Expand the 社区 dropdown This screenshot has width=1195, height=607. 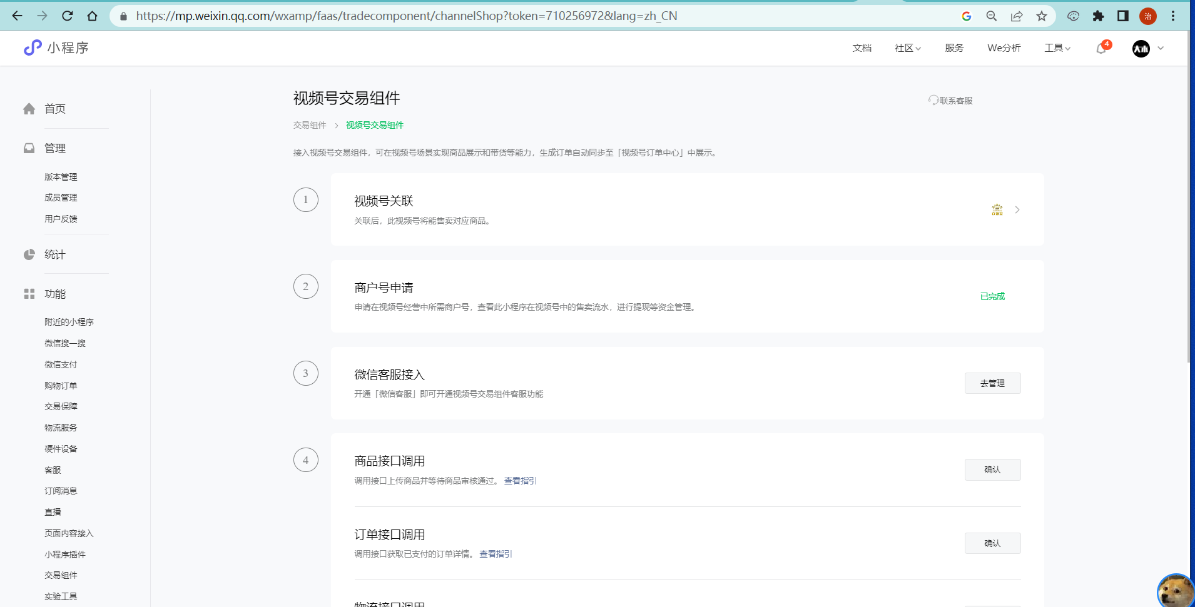coord(908,48)
